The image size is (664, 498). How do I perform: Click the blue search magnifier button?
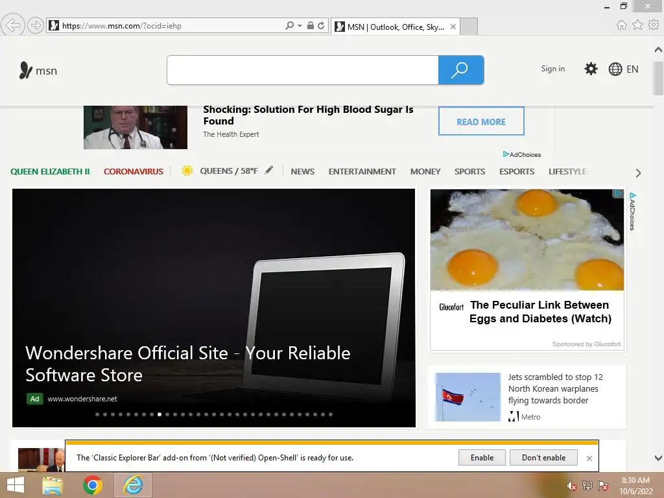pos(461,70)
